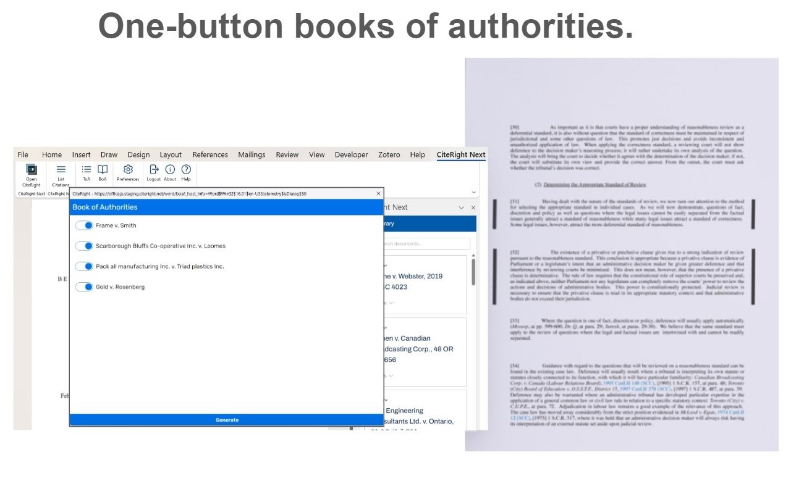The width and height of the screenshot is (791, 494).
Task: Click the Help question mark icon
Action: coord(186,173)
